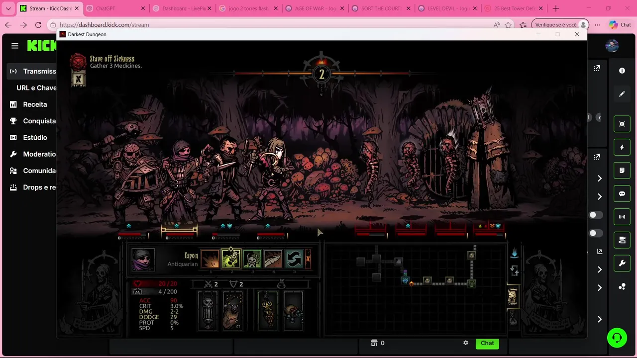637x358 pixels.
Task: Click the document notes icon
Action: pos(622,171)
